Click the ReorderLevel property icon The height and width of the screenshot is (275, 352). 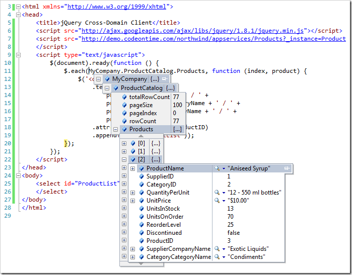[142, 225]
